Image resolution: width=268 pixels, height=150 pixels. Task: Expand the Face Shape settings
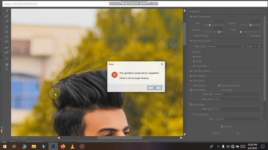coord(194,66)
